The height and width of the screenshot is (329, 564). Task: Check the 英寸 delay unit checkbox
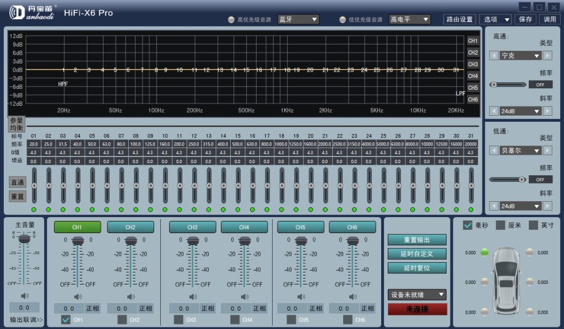coord(533,225)
